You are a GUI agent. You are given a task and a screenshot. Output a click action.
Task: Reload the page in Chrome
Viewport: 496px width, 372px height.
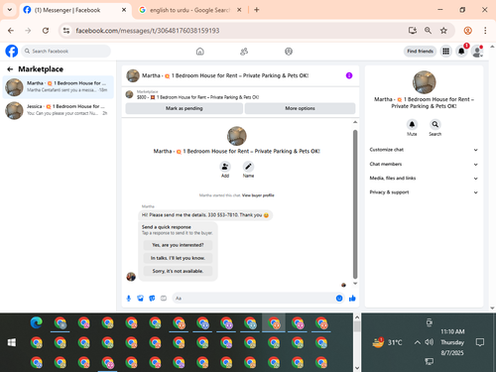(46, 31)
